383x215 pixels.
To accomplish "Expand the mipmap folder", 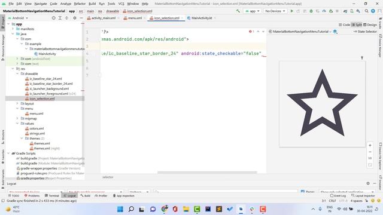I will coord(17,118).
